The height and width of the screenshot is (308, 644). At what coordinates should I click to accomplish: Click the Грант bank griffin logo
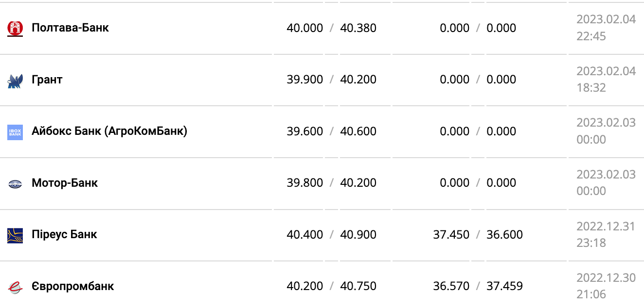pos(15,80)
